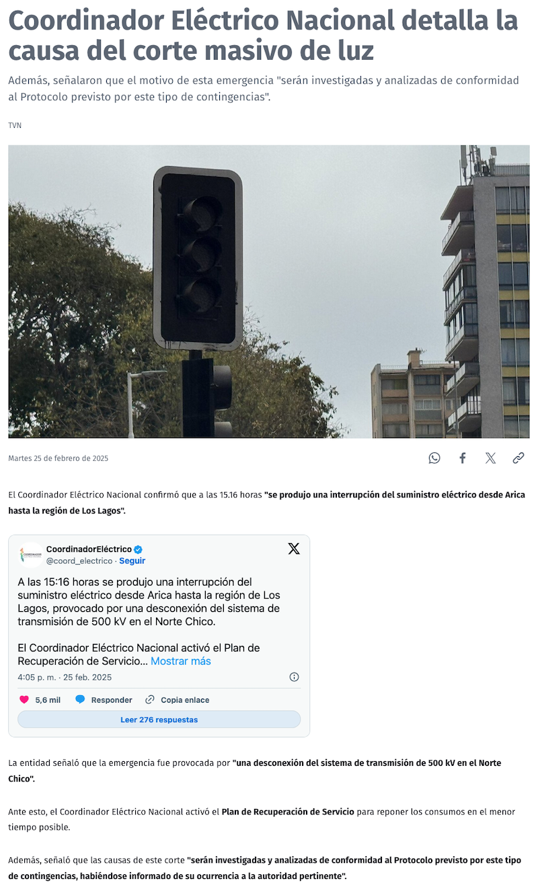The image size is (538, 889).
Task: Click the traffic light article photo
Action: (x=269, y=291)
